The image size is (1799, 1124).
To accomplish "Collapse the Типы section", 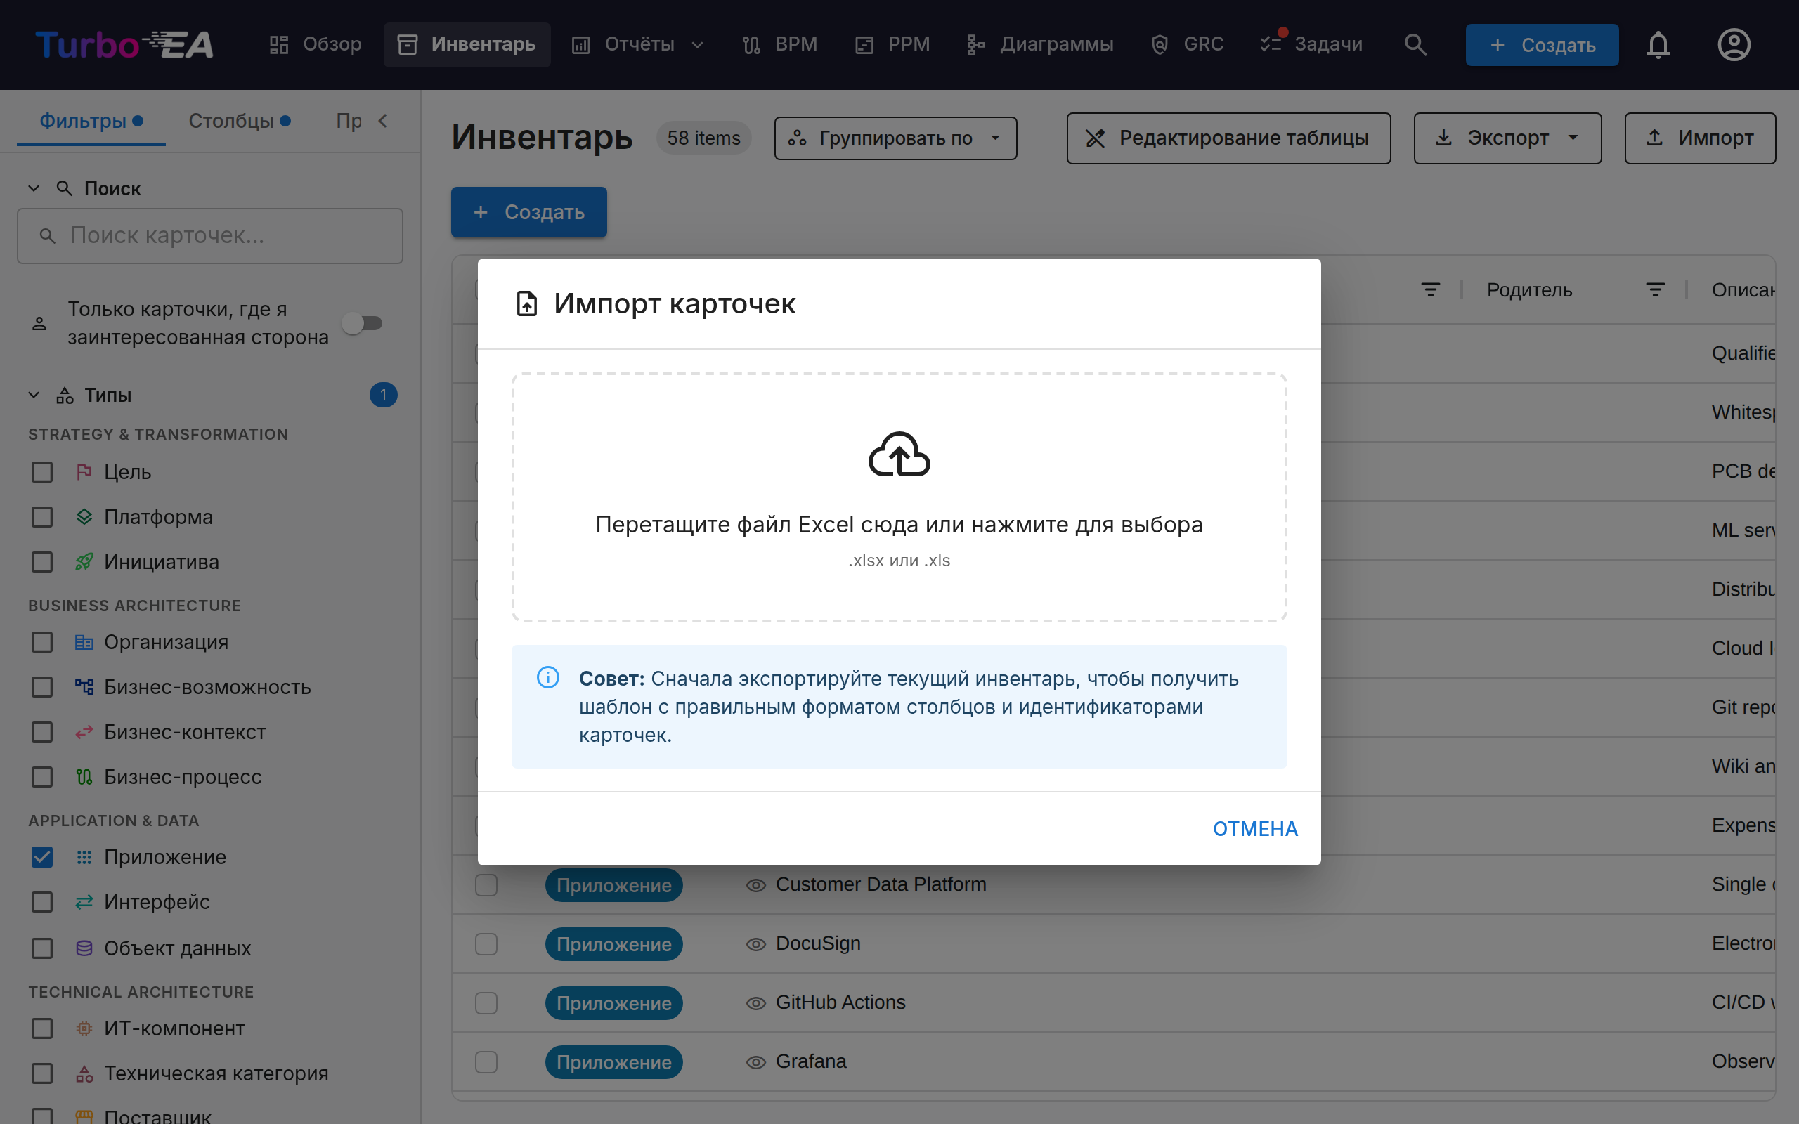I will pos(34,395).
